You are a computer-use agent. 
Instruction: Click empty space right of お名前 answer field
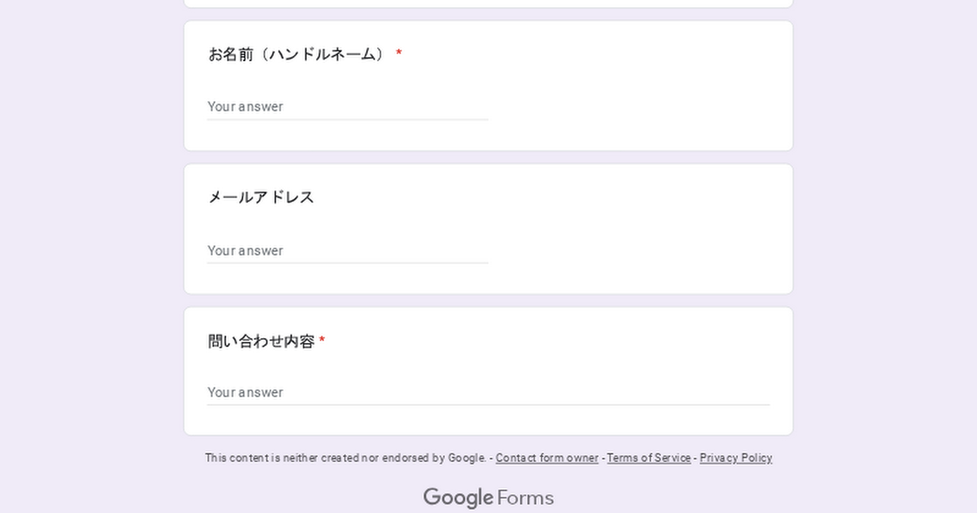[x=635, y=107]
